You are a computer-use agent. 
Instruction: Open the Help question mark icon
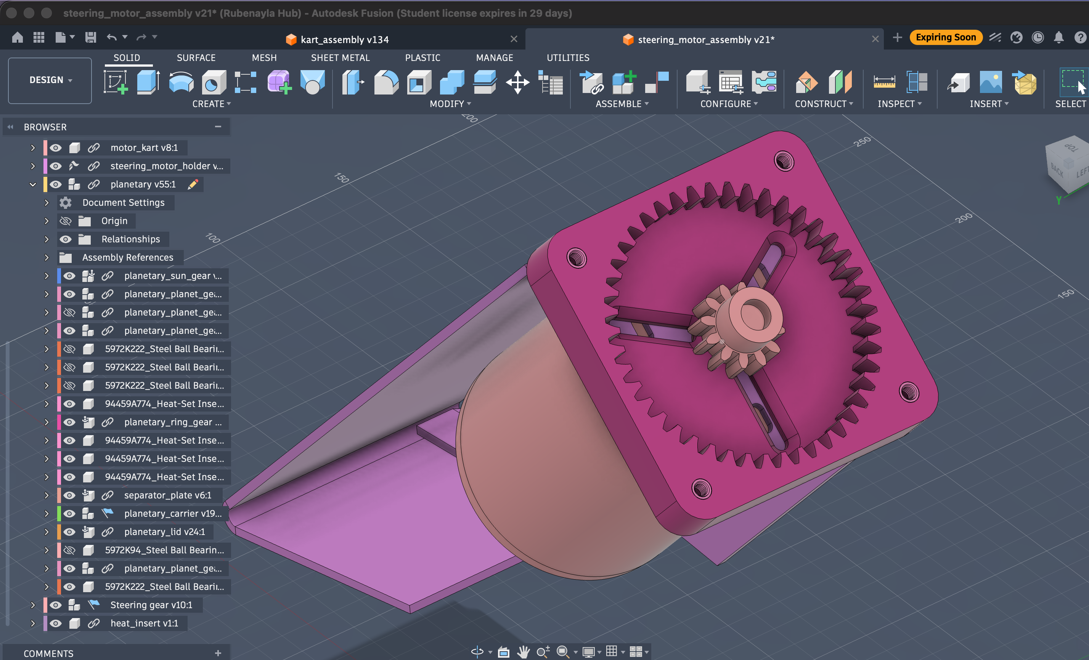[x=1080, y=38]
